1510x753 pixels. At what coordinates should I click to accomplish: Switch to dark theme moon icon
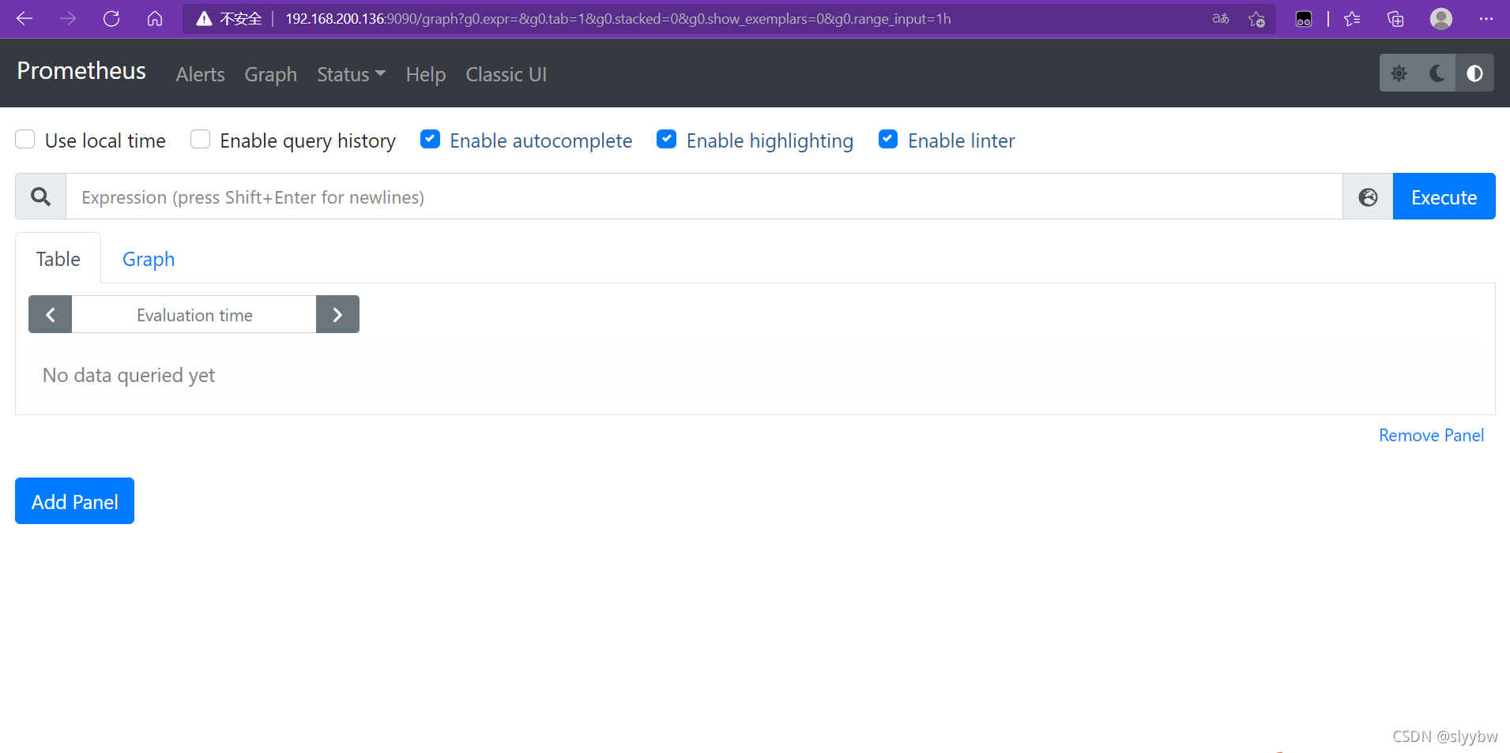[1437, 73]
